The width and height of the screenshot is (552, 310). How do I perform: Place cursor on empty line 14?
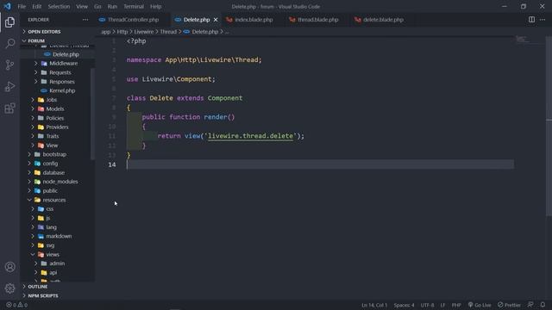(x=320, y=164)
